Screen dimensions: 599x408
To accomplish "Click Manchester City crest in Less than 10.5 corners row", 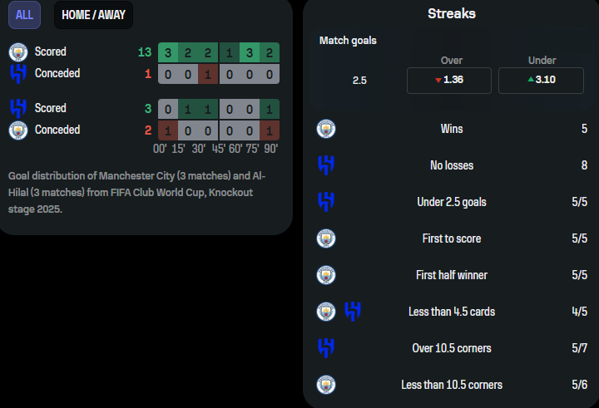I will click(x=326, y=385).
